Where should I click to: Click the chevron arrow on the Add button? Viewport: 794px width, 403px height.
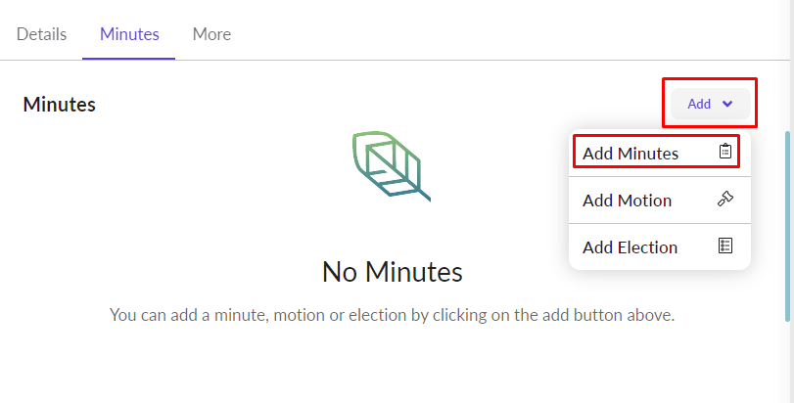point(727,104)
